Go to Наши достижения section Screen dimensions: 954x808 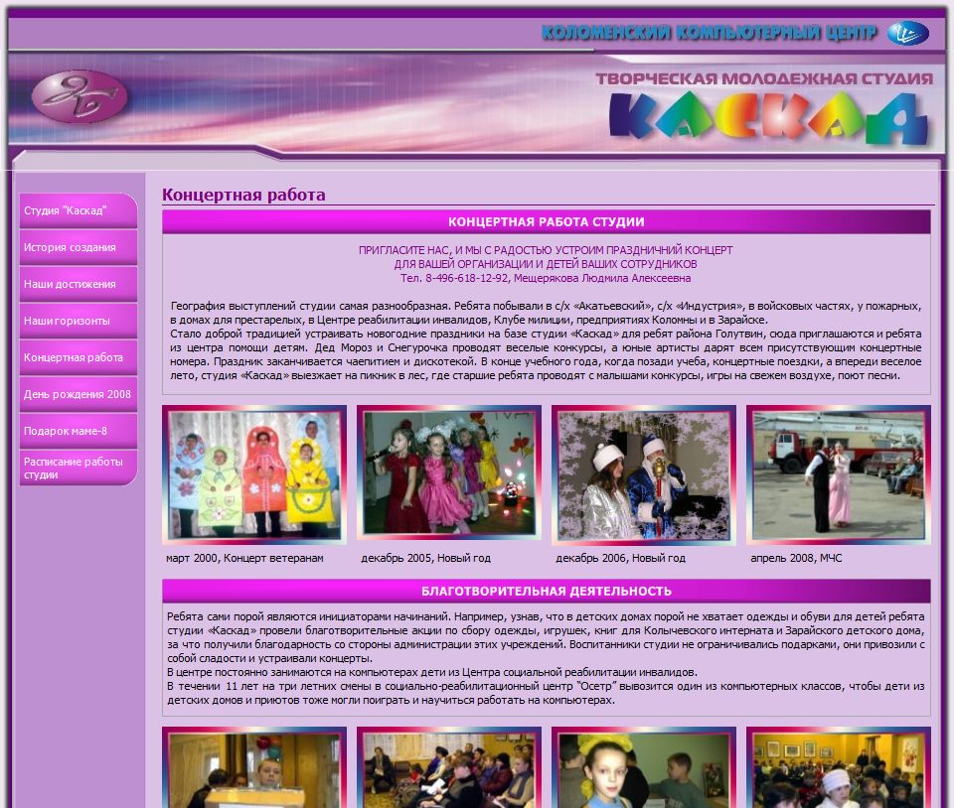tap(78, 284)
